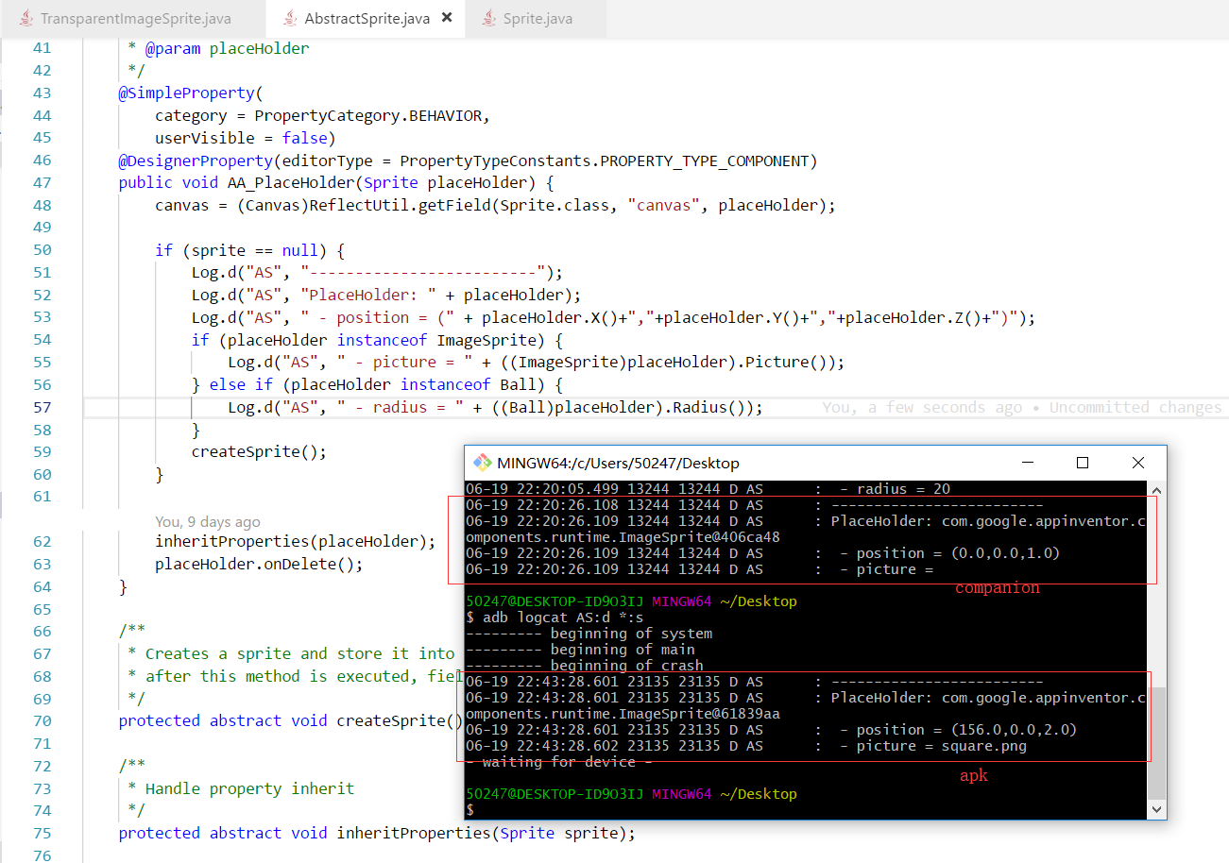Screen dimensions: 1229x863
Task: Click the Java icon on AbstractSprite.java tab
Action: 288,18
